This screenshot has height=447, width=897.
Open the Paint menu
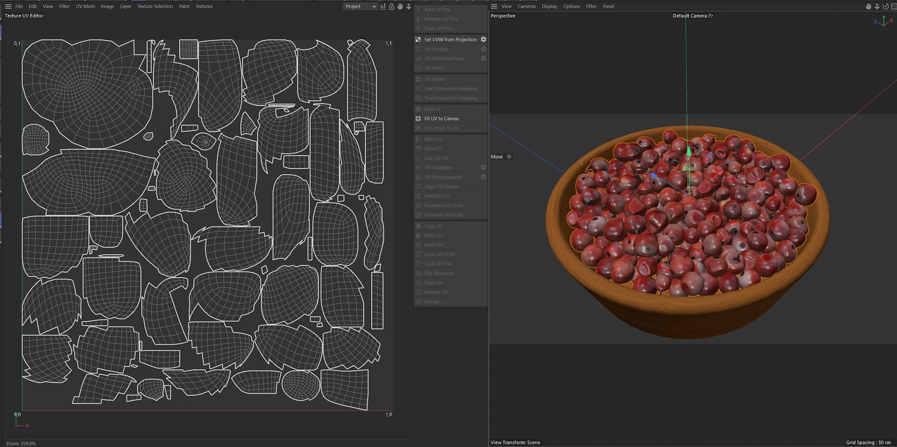point(184,7)
